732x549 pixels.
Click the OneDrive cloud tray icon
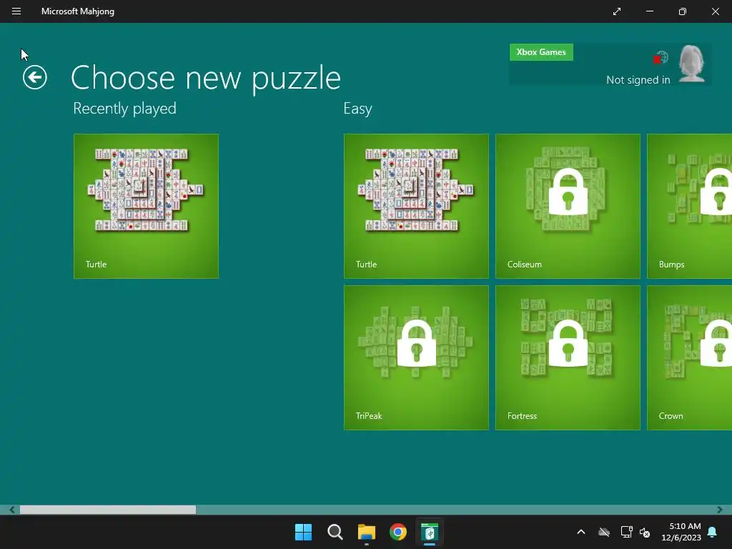pyautogui.click(x=604, y=532)
